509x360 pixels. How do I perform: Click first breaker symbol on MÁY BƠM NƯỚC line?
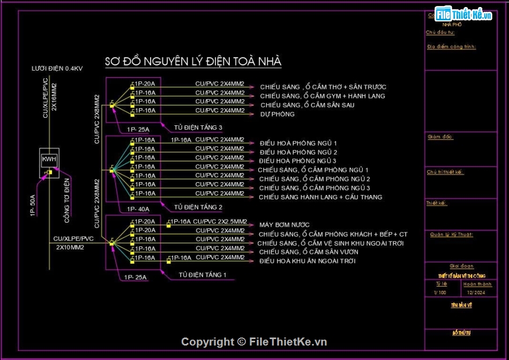click(132, 224)
